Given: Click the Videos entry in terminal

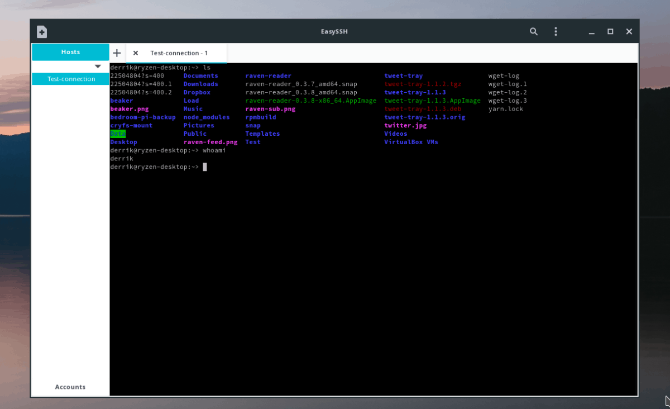Looking at the screenshot, I should click(396, 134).
